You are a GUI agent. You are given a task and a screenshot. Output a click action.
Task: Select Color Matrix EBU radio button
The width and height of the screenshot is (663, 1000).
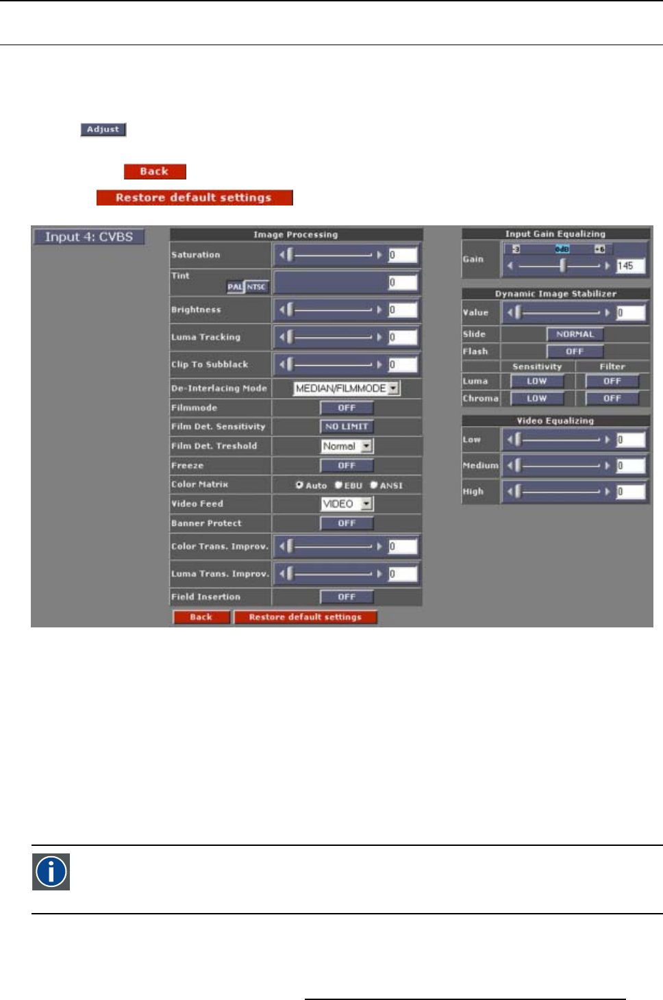[x=338, y=485]
